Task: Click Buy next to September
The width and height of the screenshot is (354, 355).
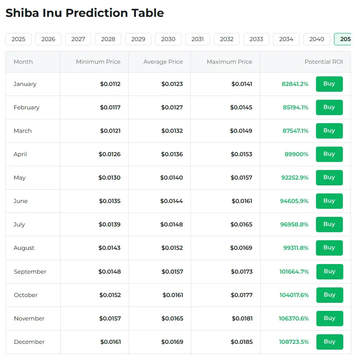Action: (329, 271)
